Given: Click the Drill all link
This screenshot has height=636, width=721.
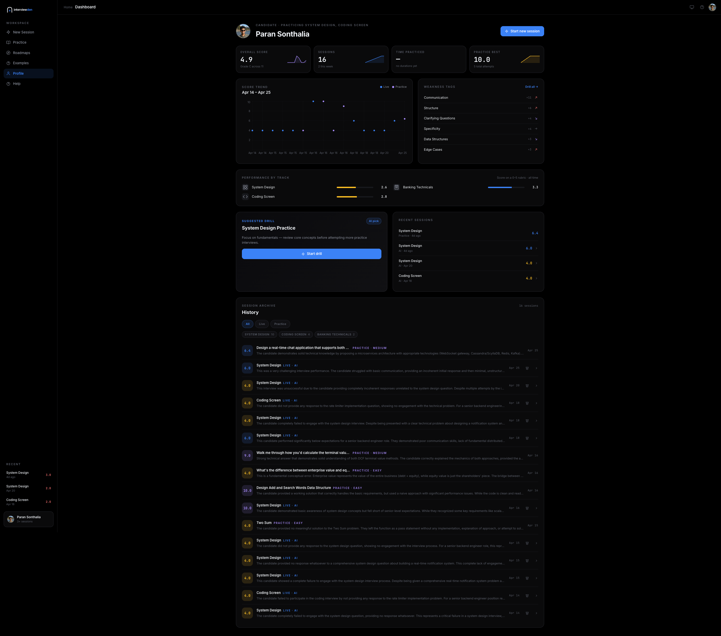Looking at the screenshot, I should 531,87.
